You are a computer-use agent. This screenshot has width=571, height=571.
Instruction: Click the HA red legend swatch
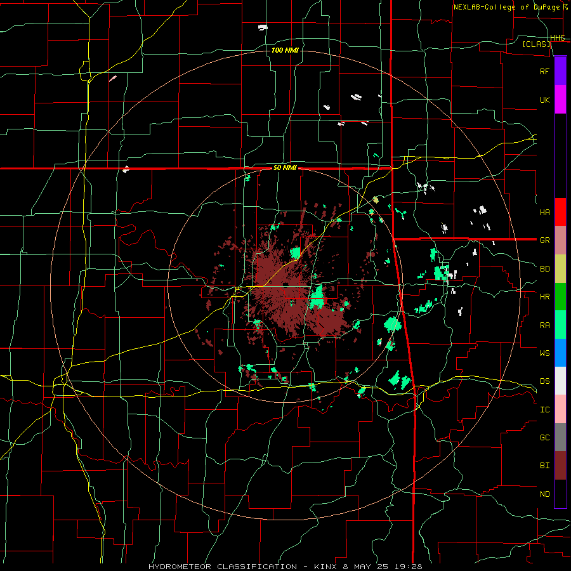560,212
